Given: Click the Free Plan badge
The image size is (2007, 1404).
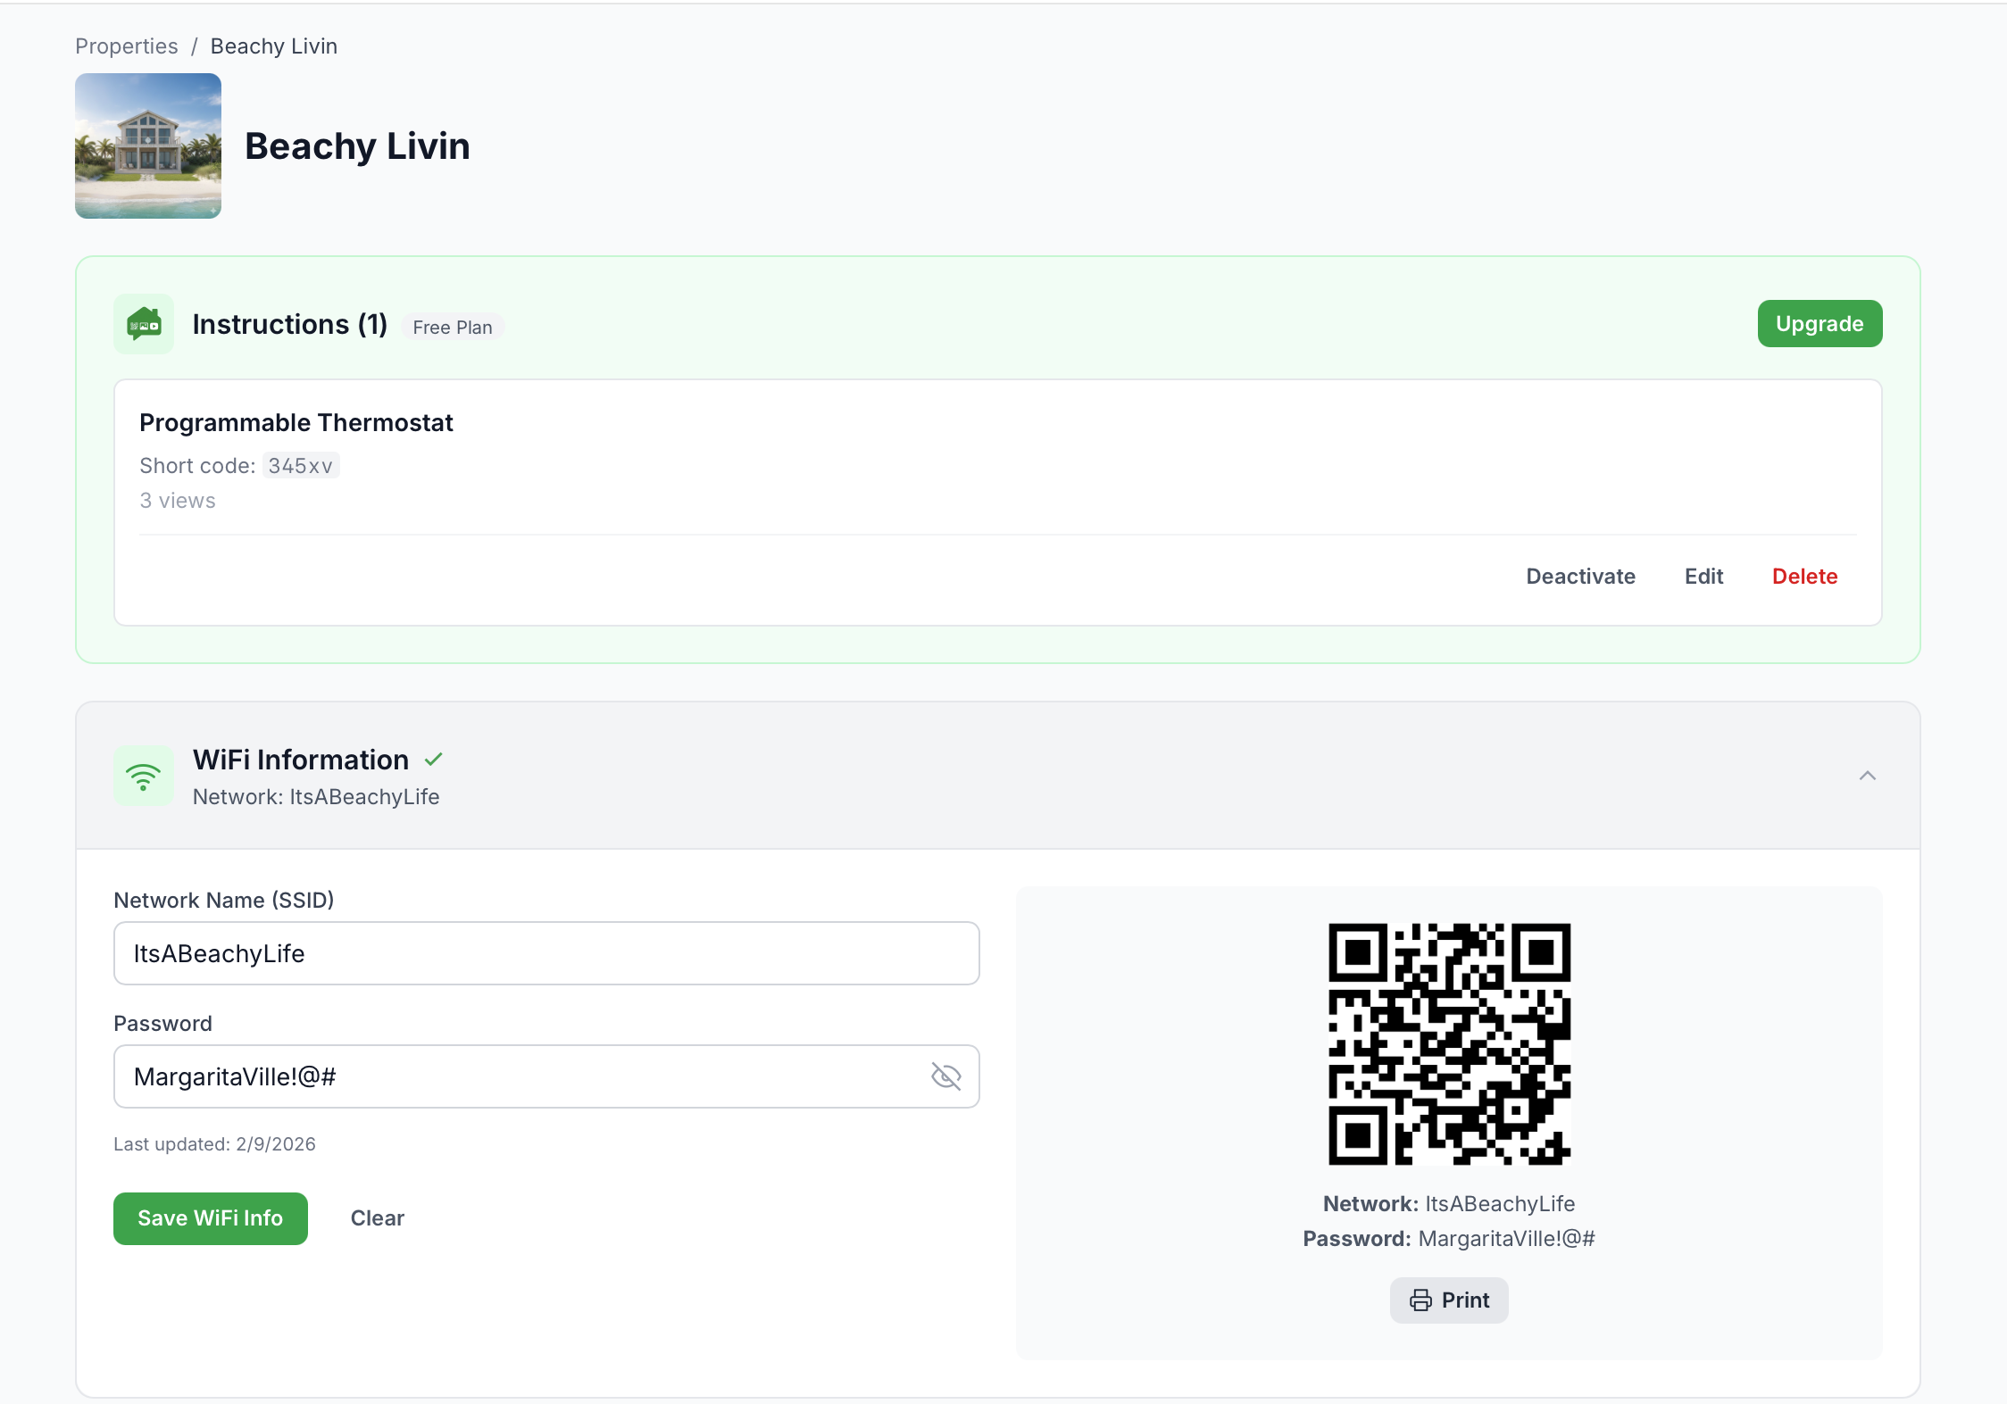Looking at the screenshot, I should click(x=452, y=328).
